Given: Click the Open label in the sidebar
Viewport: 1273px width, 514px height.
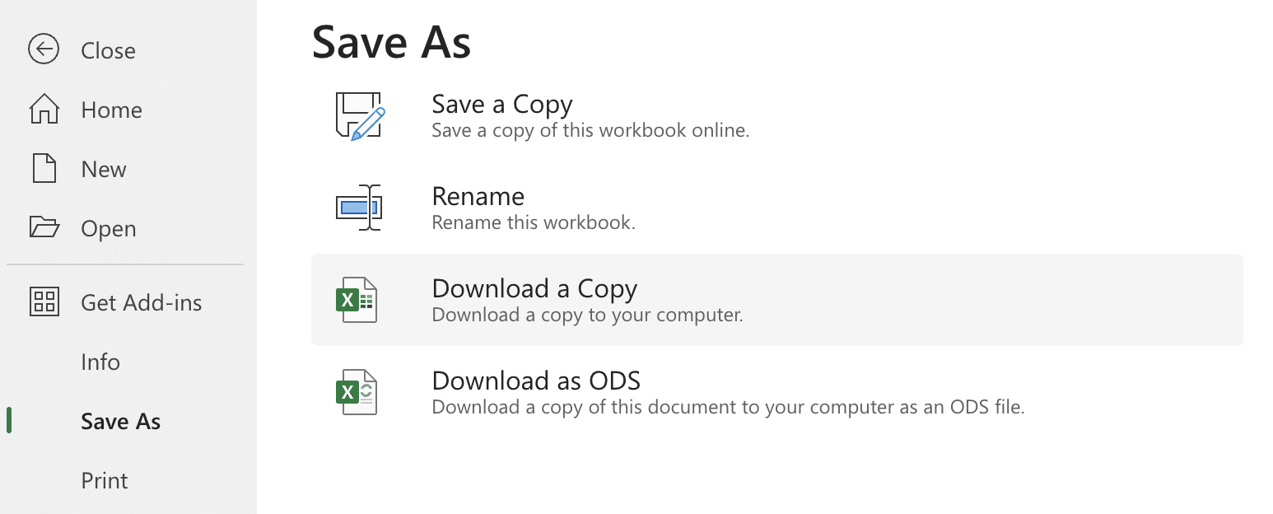Looking at the screenshot, I should pos(108,229).
